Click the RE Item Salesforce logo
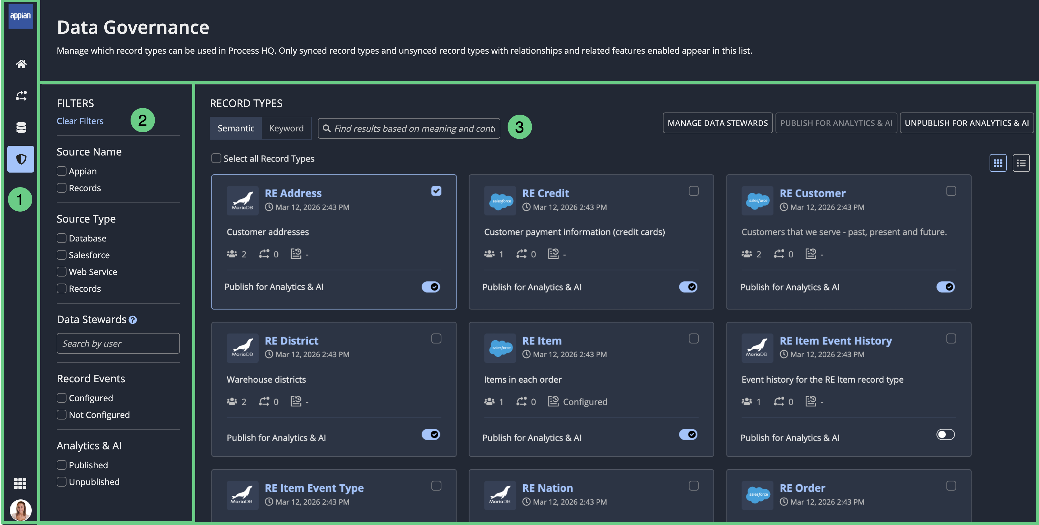 pyautogui.click(x=500, y=348)
